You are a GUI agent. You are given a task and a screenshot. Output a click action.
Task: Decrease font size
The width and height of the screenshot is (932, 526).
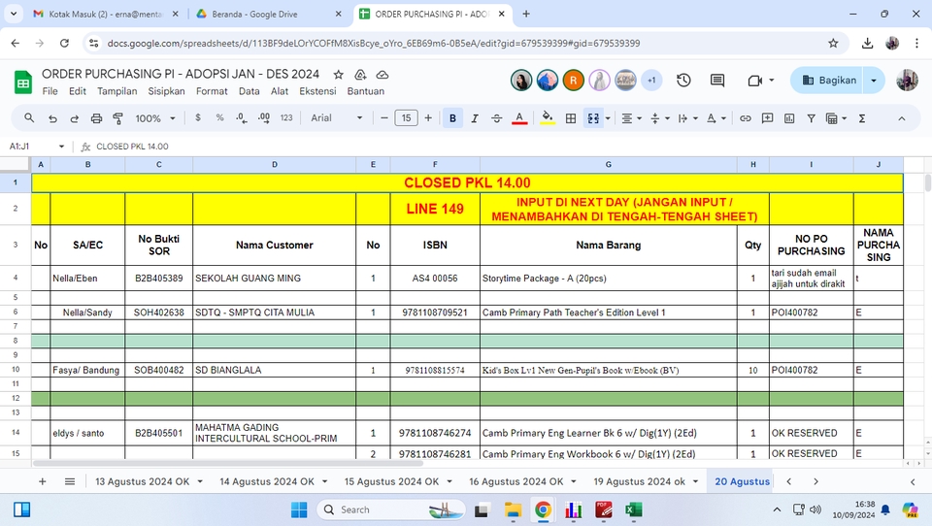(384, 117)
